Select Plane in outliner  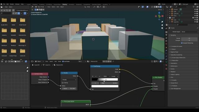[x=175, y=16]
